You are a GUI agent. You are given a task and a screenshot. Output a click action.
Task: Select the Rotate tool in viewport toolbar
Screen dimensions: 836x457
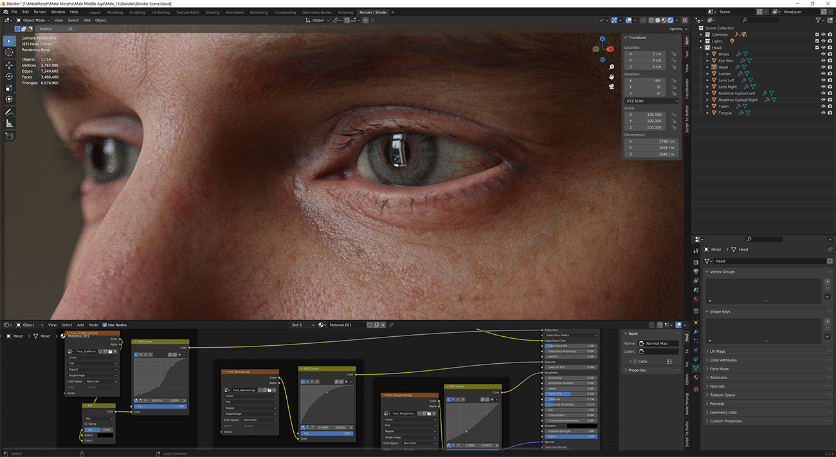tap(9, 76)
